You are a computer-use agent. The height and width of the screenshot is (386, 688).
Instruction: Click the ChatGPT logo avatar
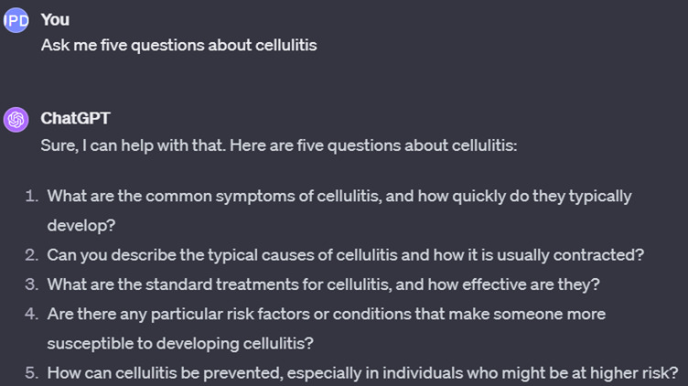point(16,119)
